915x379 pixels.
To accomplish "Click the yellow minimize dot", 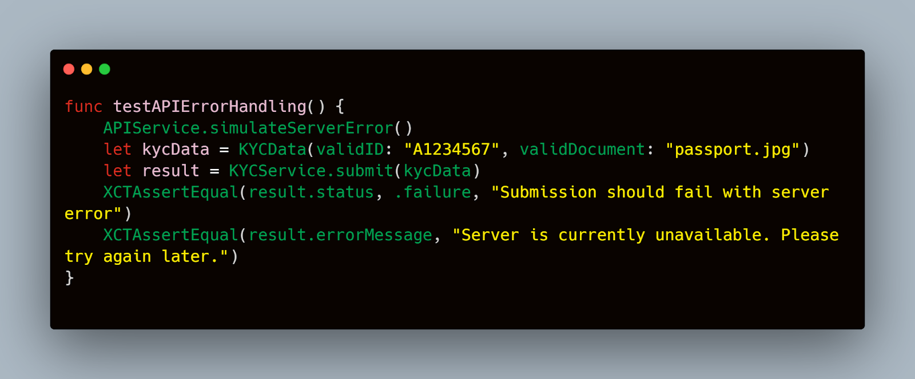I will 86,69.
